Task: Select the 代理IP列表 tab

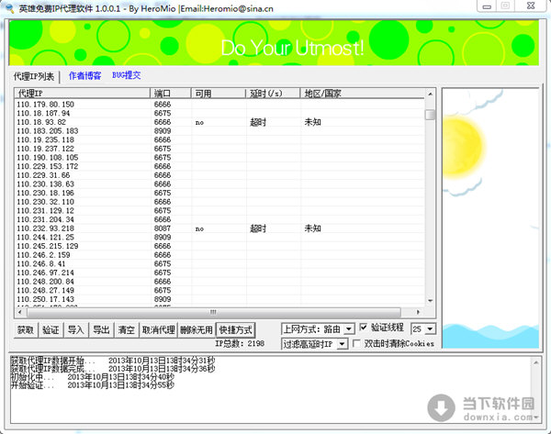Action: click(34, 76)
